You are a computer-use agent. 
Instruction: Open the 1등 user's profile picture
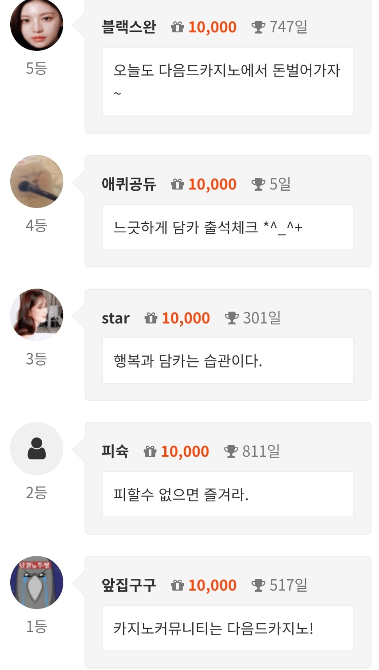[37, 582]
